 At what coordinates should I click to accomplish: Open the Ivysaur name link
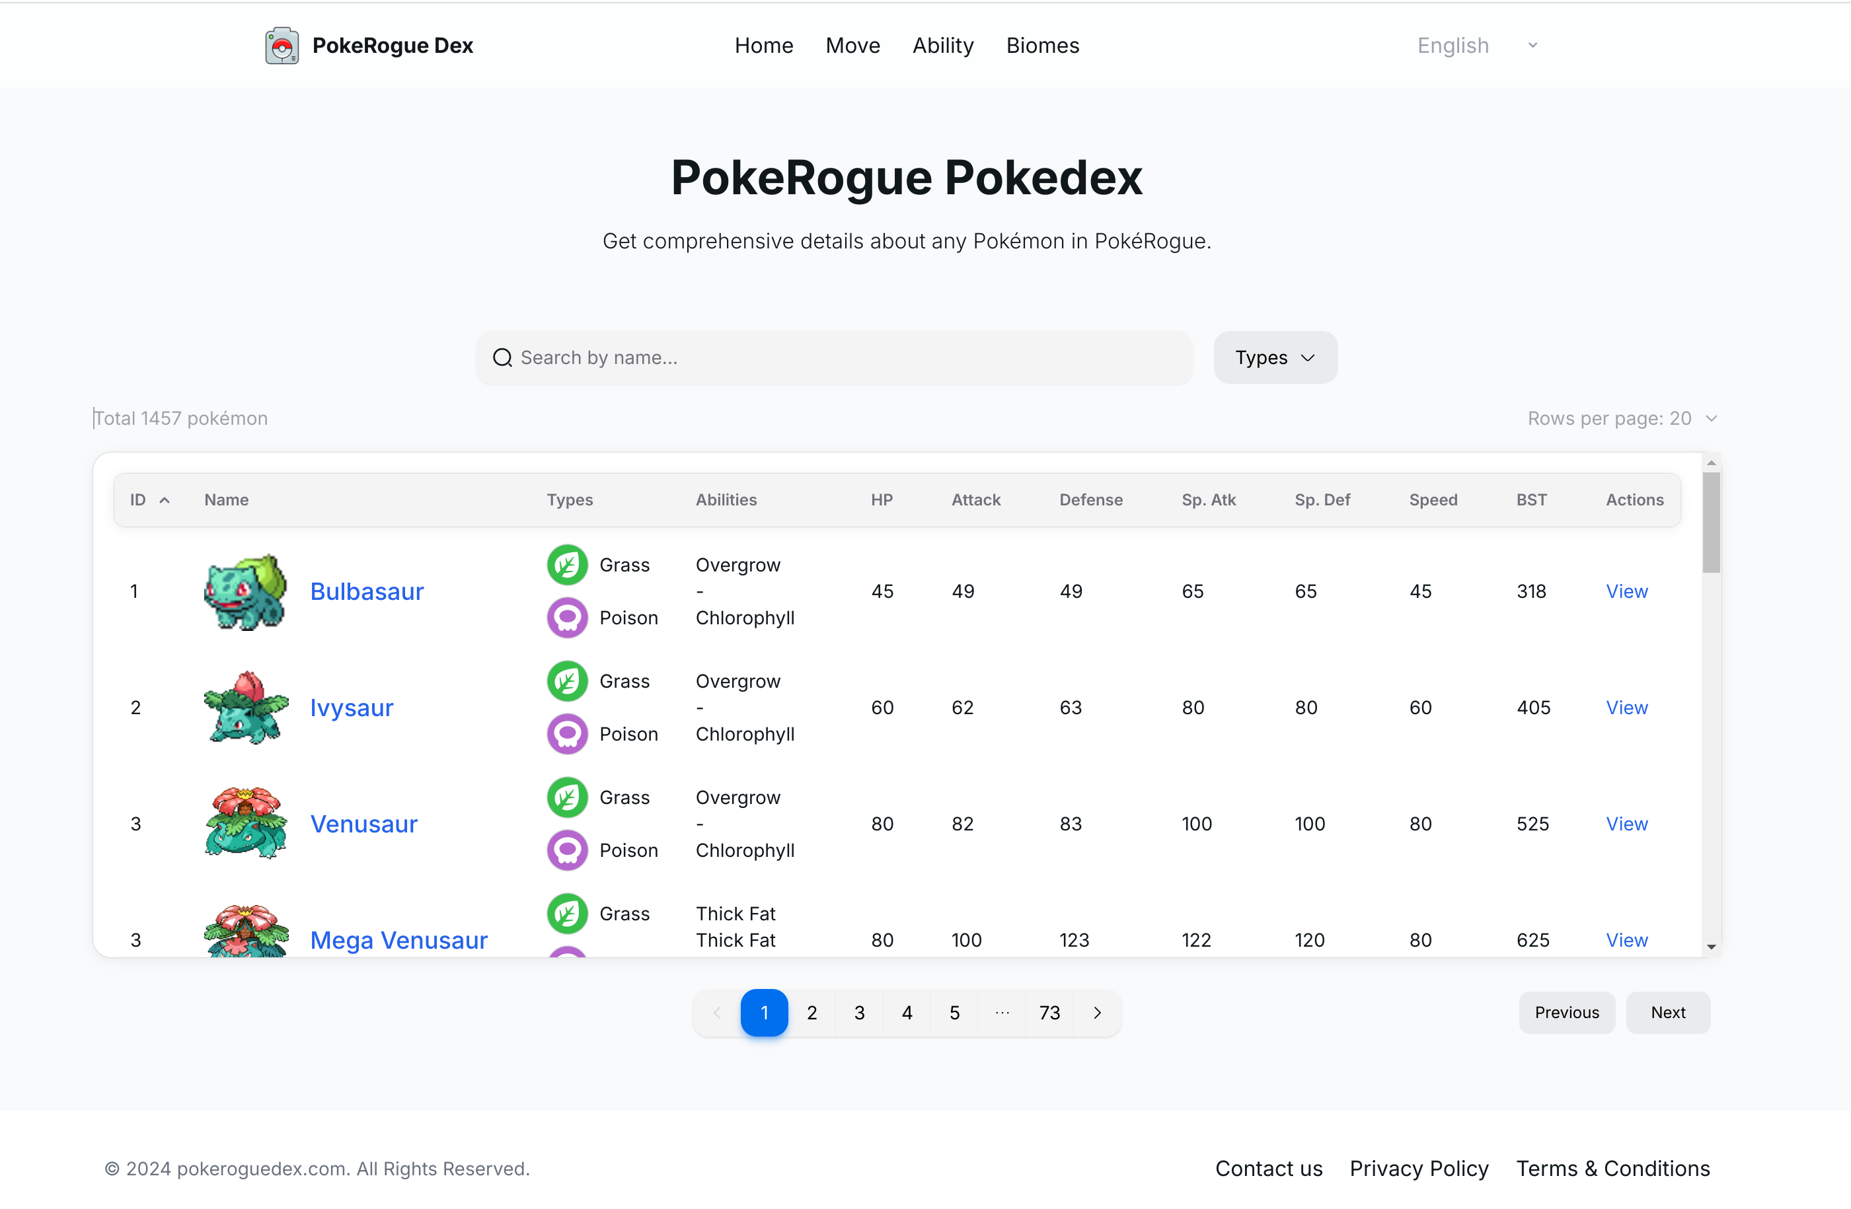tap(352, 708)
